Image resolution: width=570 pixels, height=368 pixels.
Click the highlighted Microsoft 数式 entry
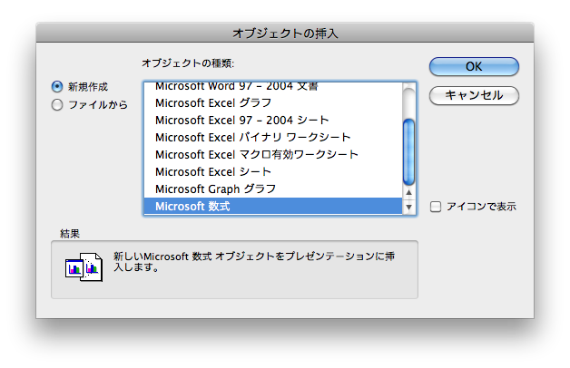coord(192,207)
